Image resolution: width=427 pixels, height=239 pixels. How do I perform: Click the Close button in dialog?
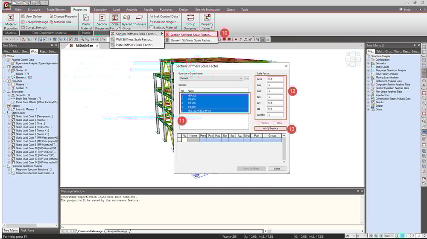click(277, 169)
